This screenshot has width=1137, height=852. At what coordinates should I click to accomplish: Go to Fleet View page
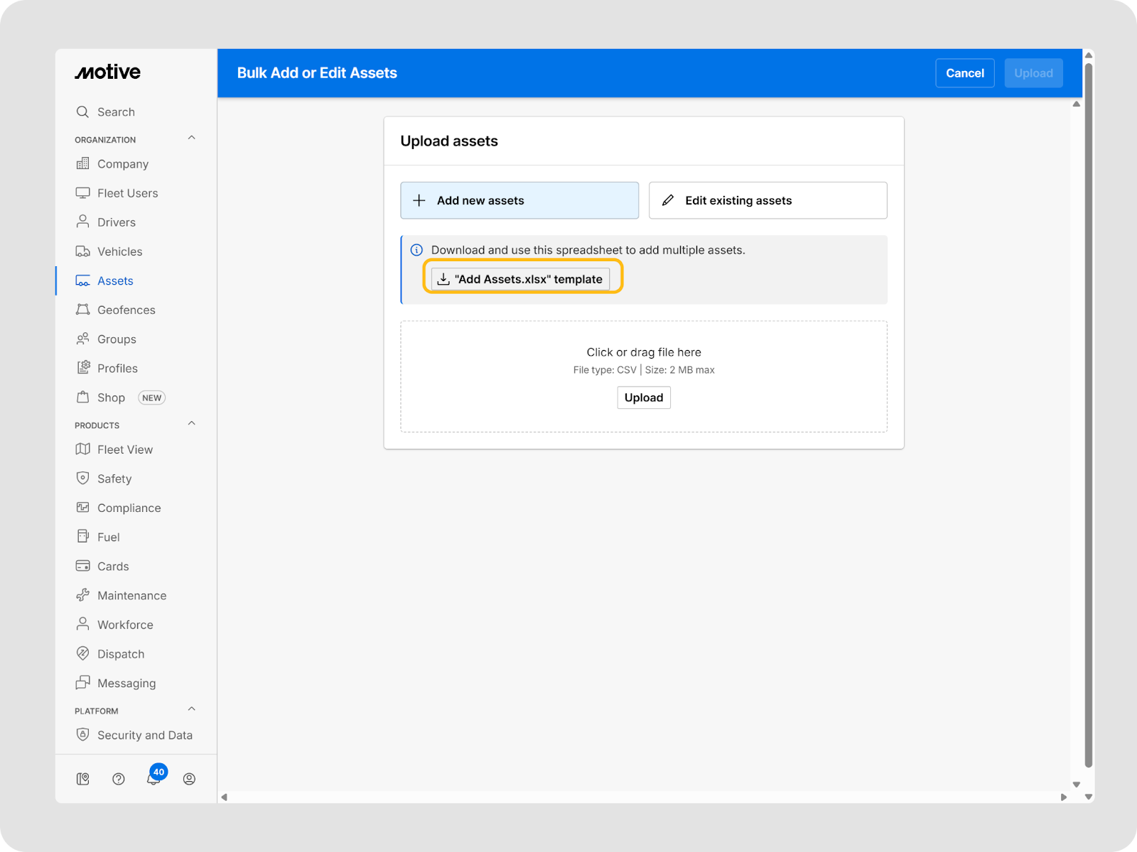(x=125, y=449)
